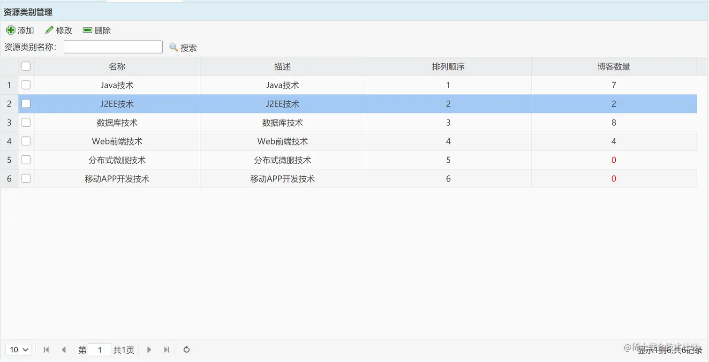
Task: Go to next page in pager
Action: pos(149,350)
